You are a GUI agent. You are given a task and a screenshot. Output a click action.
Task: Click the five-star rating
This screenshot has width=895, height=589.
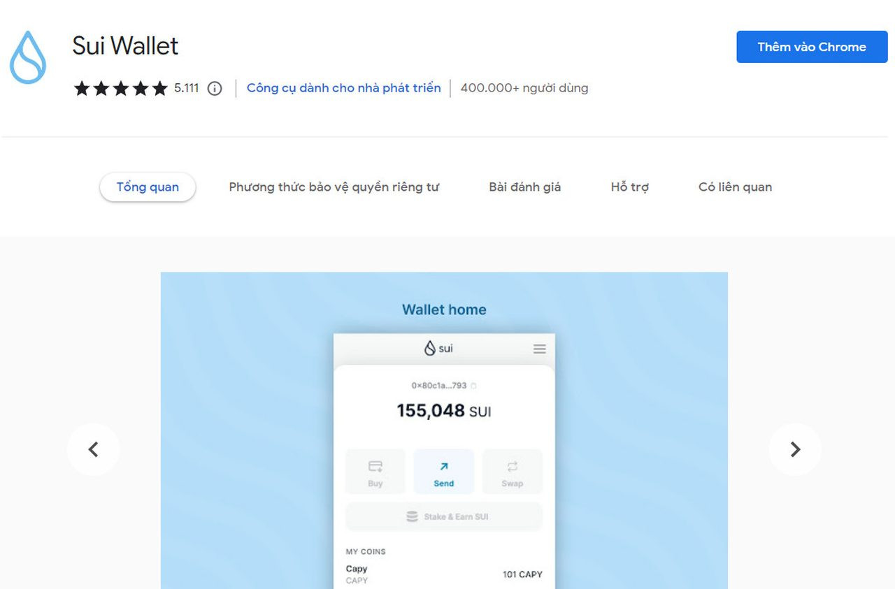[121, 89]
